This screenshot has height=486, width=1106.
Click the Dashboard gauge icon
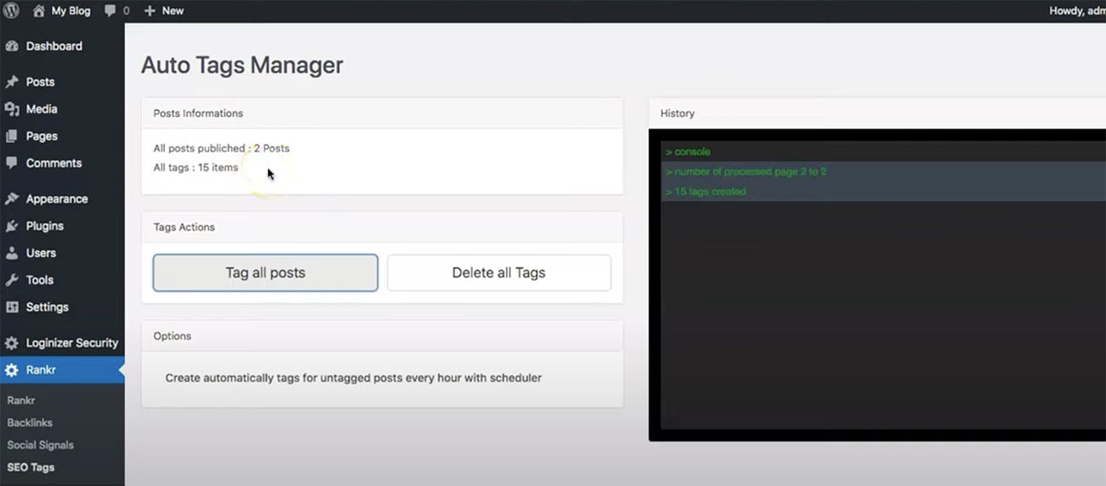point(12,46)
